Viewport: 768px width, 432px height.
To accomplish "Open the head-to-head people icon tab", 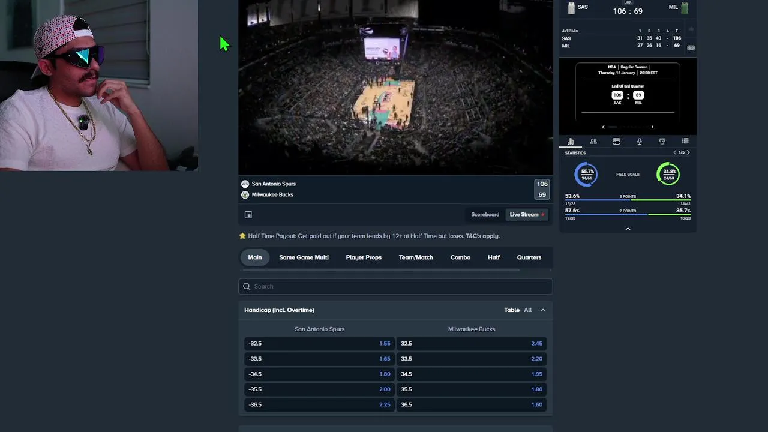I will (x=593, y=142).
